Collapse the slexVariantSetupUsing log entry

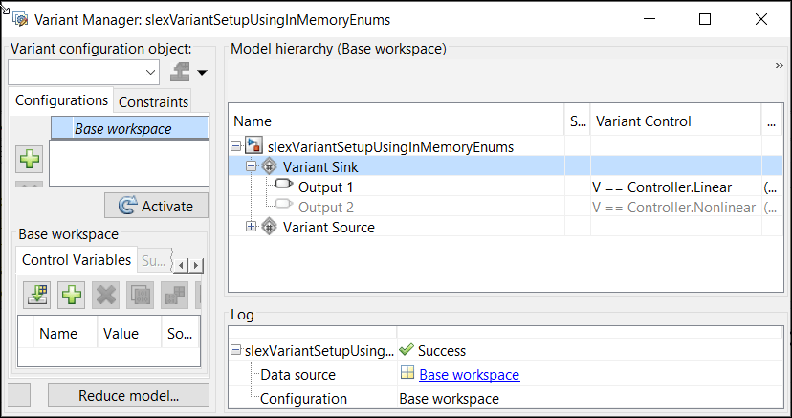pyautogui.click(x=236, y=351)
